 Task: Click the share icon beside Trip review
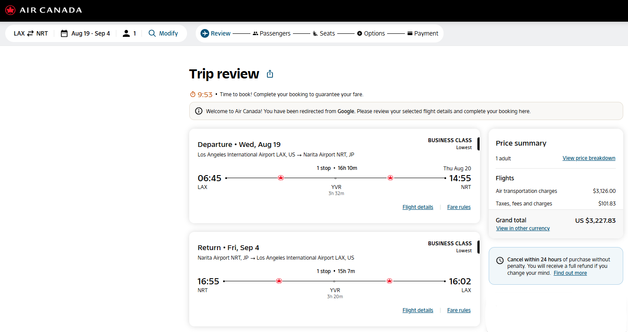click(x=270, y=74)
